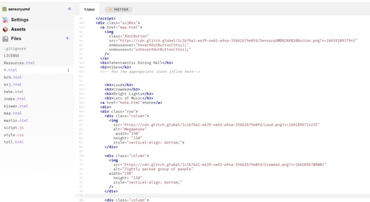Open Y.html file options three-dot menu
370x202 pixels.
(68, 70)
